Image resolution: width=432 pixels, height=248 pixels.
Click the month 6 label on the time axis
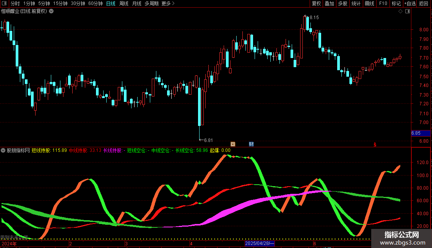pyautogui.click(x=315, y=243)
